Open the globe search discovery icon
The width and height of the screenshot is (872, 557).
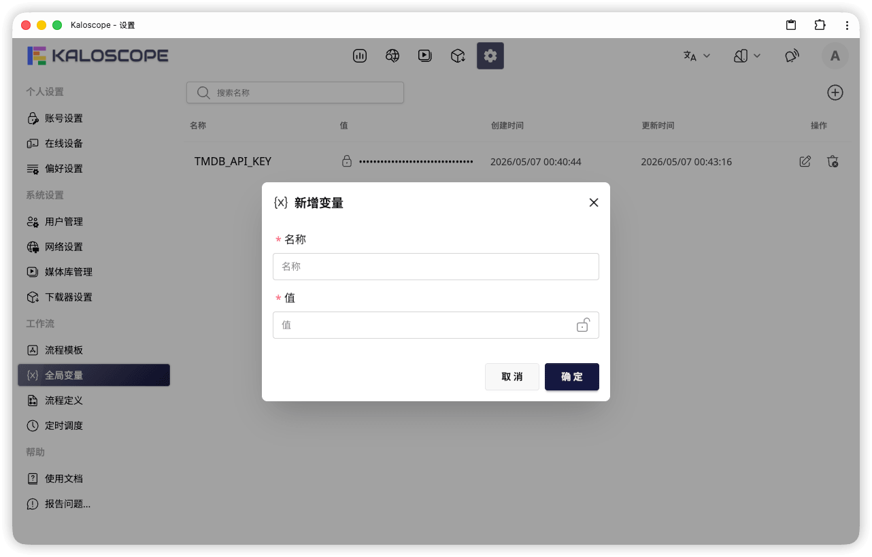pyautogui.click(x=392, y=56)
